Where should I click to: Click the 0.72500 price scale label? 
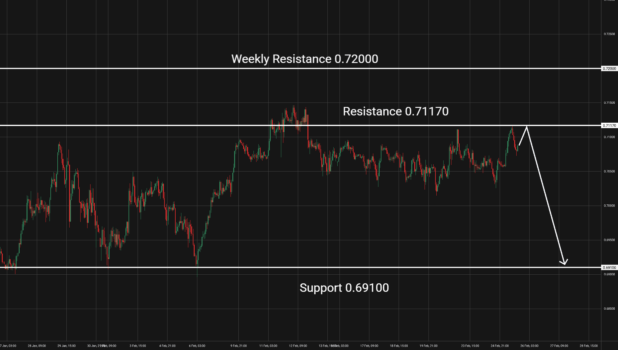pyautogui.click(x=609, y=34)
